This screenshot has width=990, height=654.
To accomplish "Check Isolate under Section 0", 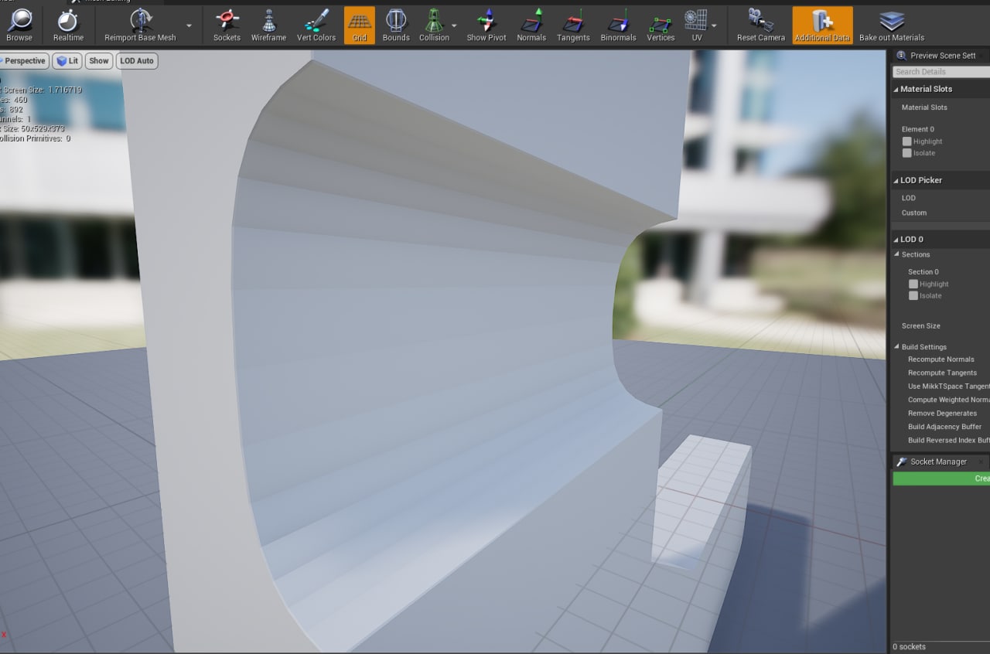I will tap(913, 295).
